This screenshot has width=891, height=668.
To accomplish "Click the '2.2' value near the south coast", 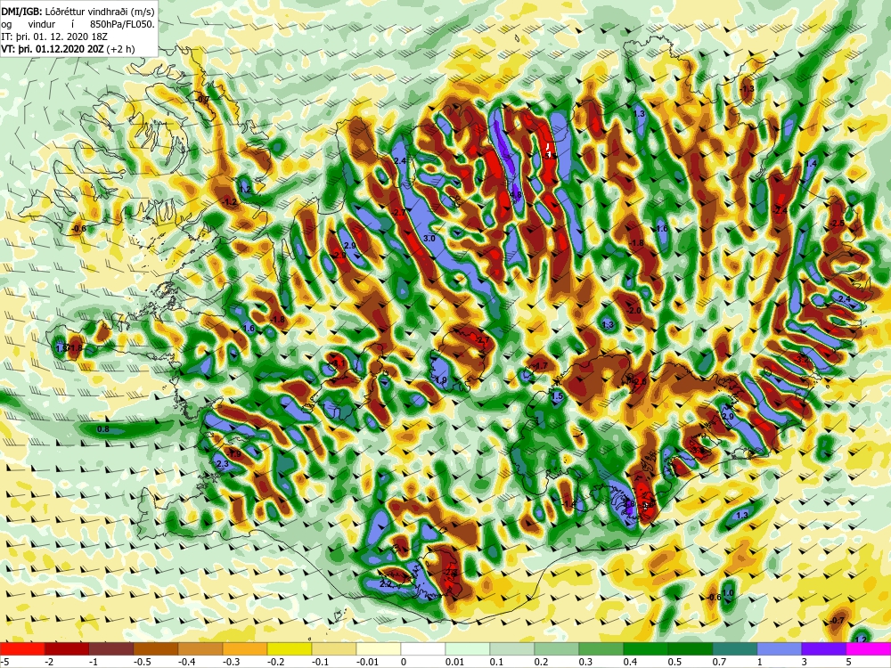I will [x=386, y=584].
